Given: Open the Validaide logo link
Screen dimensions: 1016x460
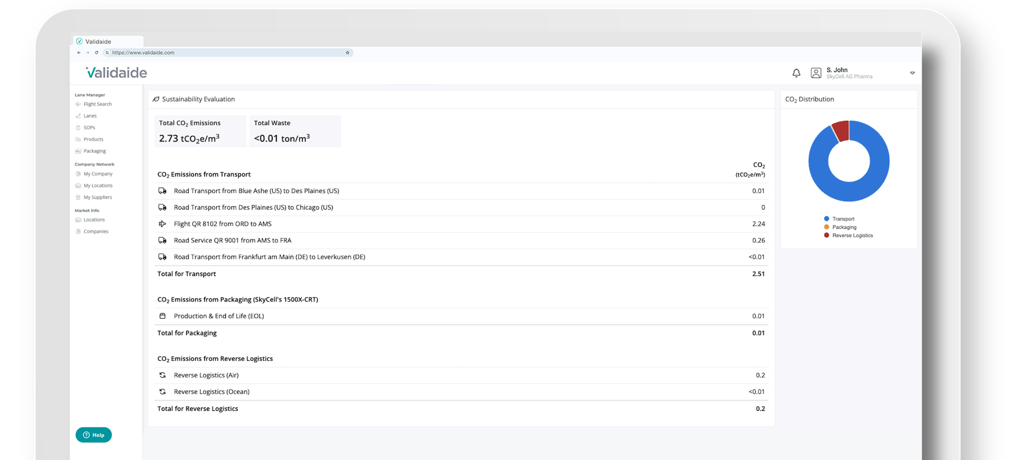Looking at the screenshot, I should tap(116, 72).
